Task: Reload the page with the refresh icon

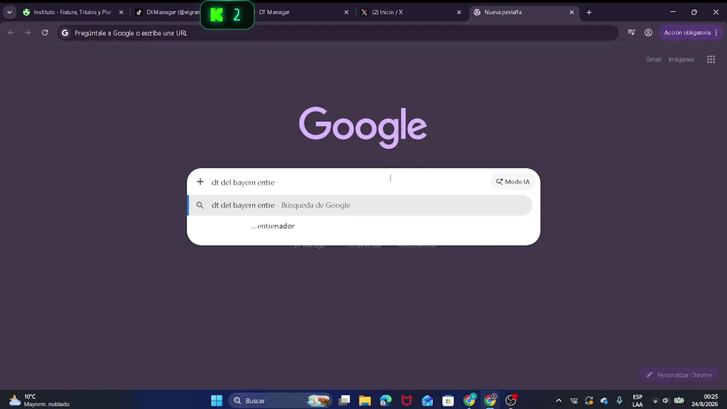Action: [x=45, y=33]
